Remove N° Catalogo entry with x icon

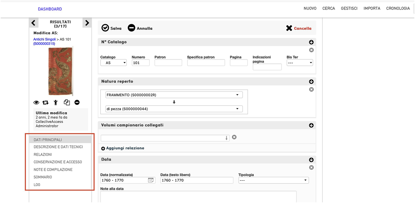click(x=311, y=50)
